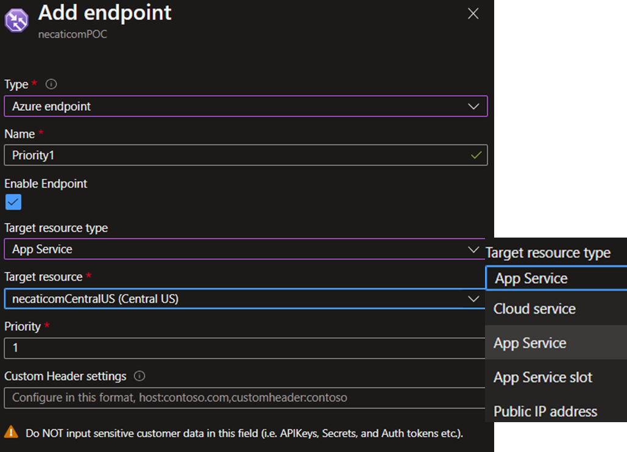627x452 pixels.
Task: Open the Target resource type dropdown in the form
Action: (x=244, y=249)
